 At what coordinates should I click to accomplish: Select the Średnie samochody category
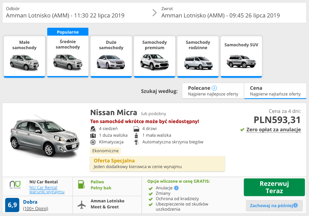68,56
